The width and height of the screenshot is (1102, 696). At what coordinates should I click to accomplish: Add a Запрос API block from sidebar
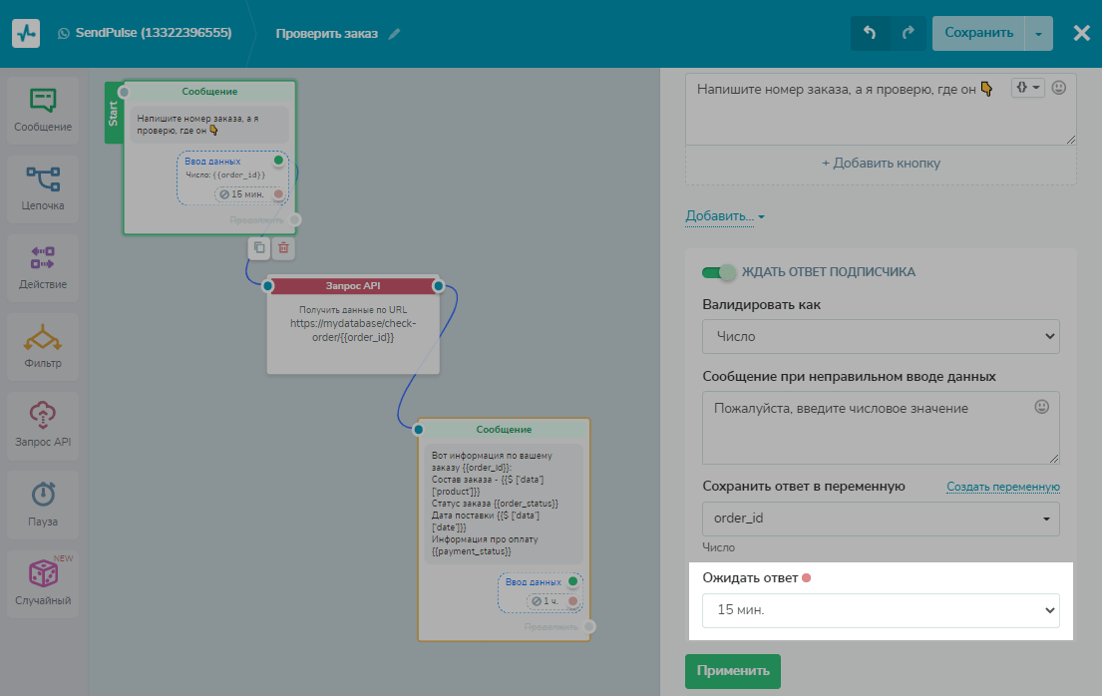click(43, 426)
